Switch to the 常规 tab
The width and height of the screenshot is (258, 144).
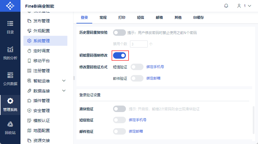point(103,18)
